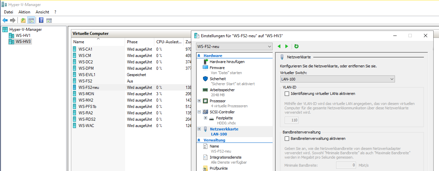Maximize the Einstellungen settings window
Image resolution: width=439 pixels, height=171 pixels.
tap(410, 36)
